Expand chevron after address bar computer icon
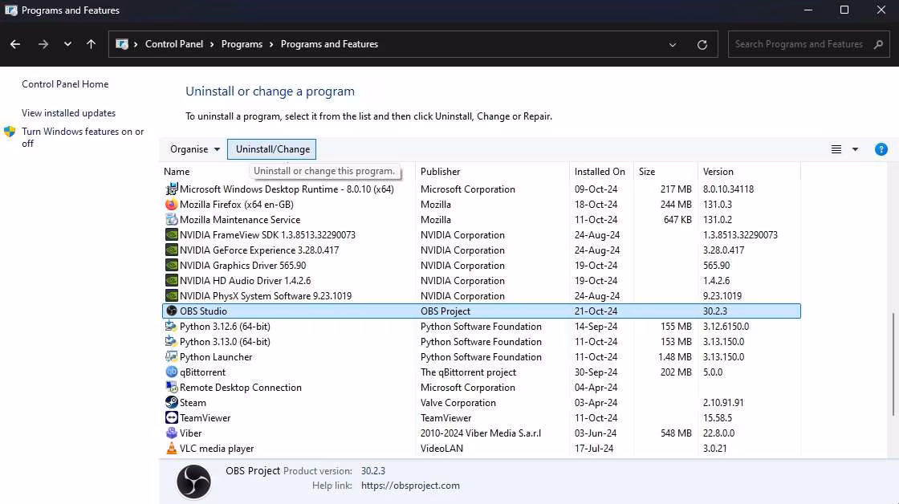Viewport: 899px width, 504px height. [136, 44]
